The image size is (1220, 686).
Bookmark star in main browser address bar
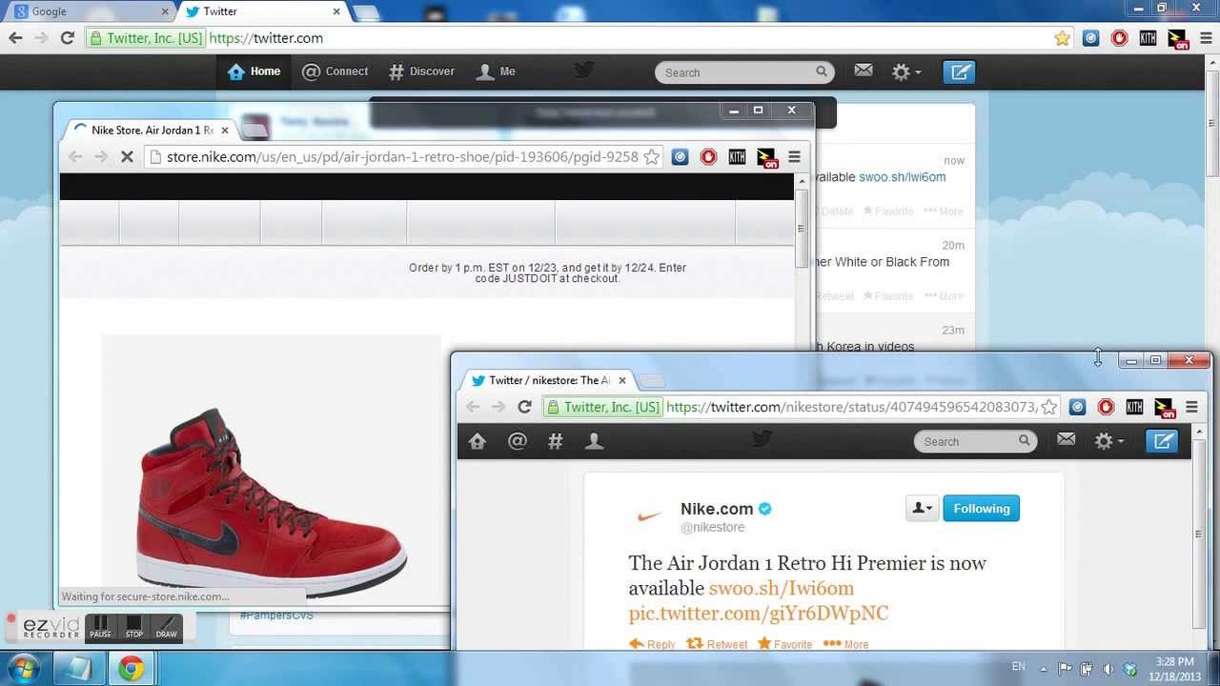point(1062,38)
